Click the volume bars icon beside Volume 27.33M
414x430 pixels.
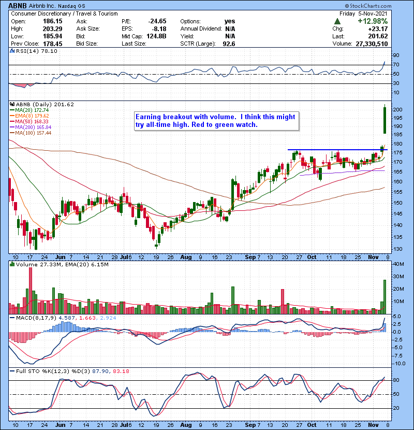12,264
